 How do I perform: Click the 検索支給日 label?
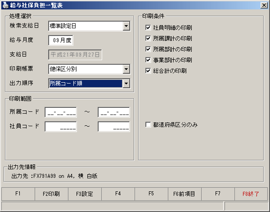24,26
